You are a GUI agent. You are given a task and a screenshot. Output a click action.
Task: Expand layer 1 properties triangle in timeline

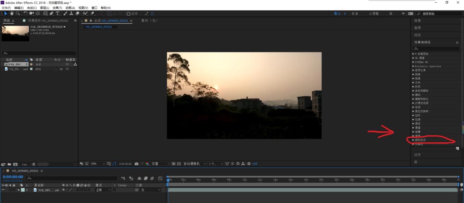pyautogui.click(x=19, y=190)
